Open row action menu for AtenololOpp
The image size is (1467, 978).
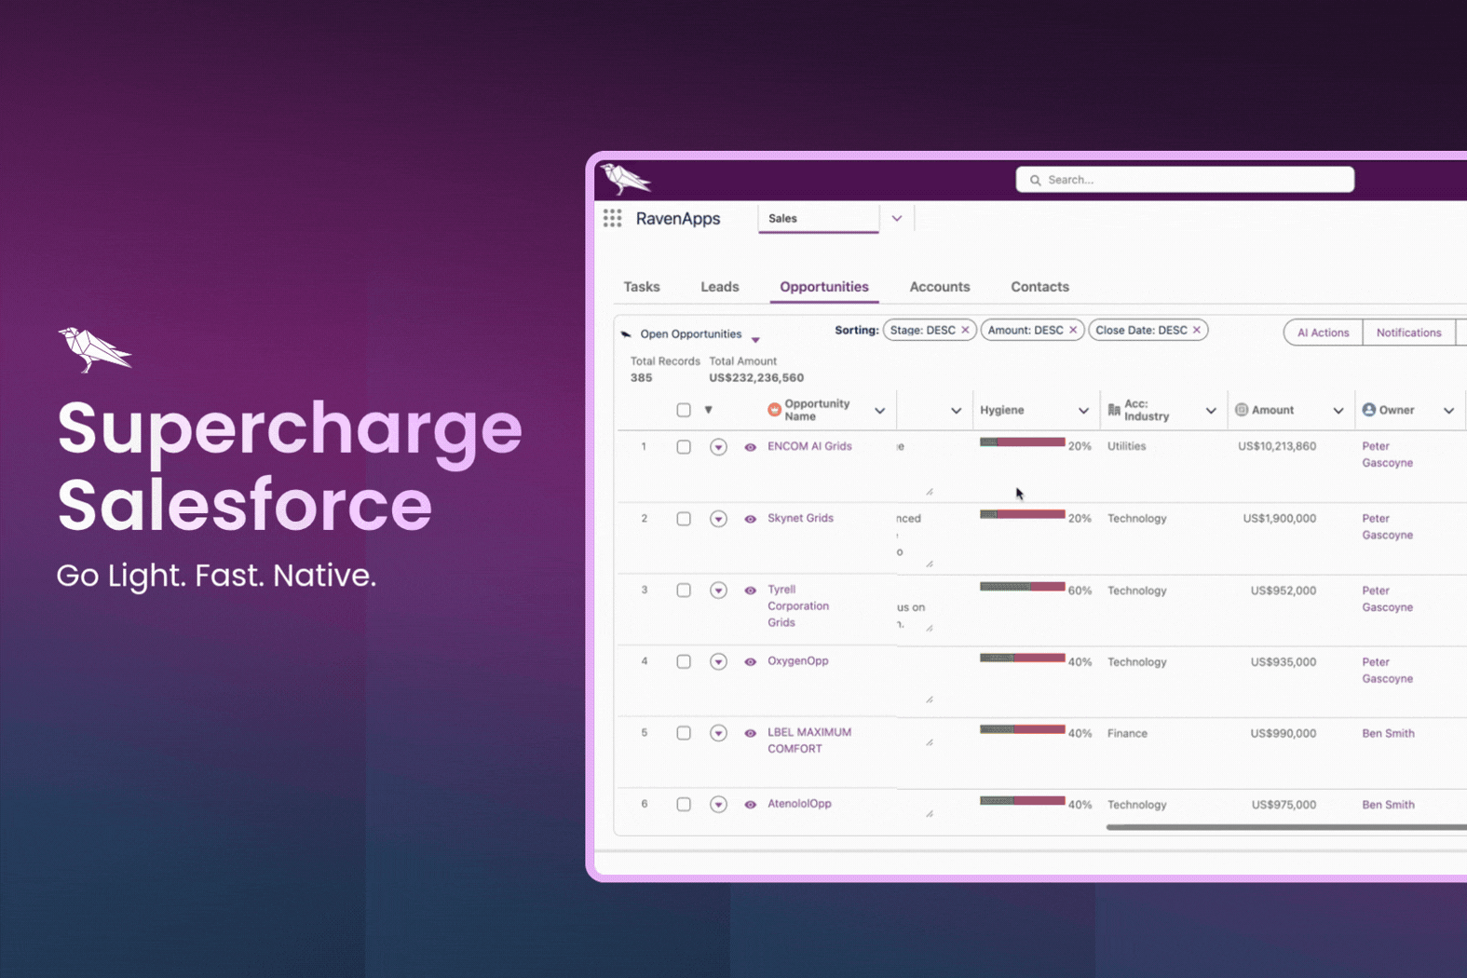(x=718, y=805)
